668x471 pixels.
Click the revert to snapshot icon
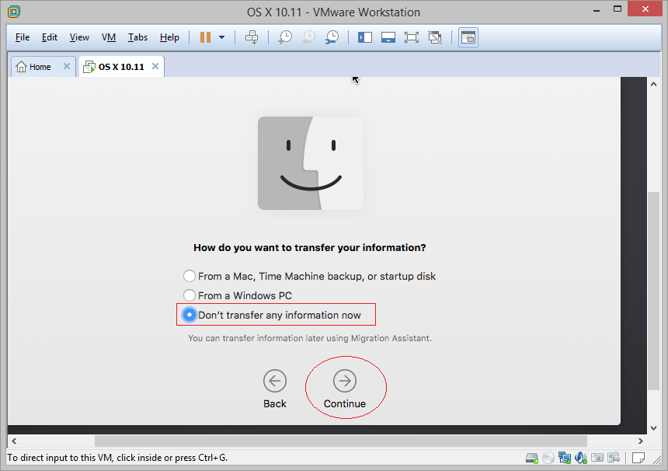pyautogui.click(x=308, y=37)
